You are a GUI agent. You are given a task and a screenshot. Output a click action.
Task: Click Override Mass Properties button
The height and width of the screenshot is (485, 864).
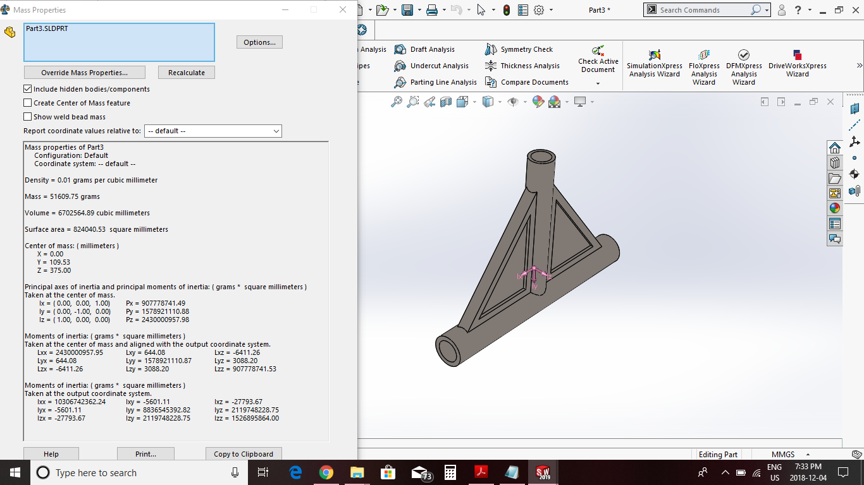(x=85, y=73)
